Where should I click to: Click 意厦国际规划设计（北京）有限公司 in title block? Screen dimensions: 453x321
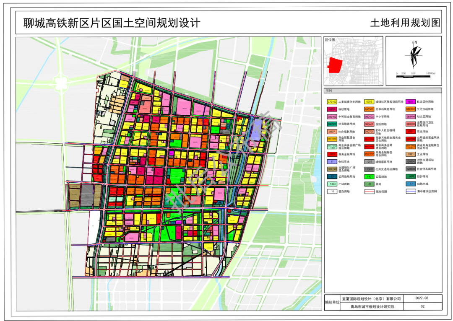(x=372, y=298)
